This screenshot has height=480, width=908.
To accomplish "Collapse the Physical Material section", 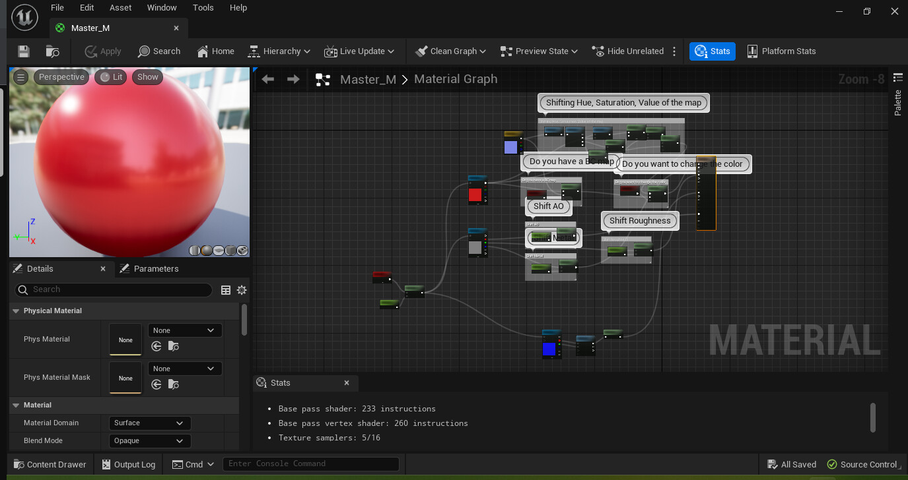I will click(x=15, y=311).
